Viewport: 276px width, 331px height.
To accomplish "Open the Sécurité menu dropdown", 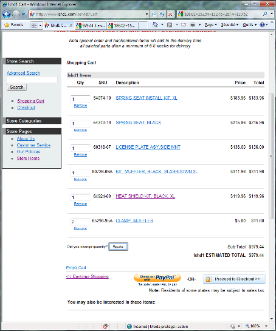I will [x=230, y=25].
